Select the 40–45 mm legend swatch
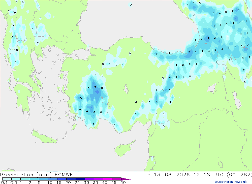This screenshot has height=184, width=252. point(108,179)
